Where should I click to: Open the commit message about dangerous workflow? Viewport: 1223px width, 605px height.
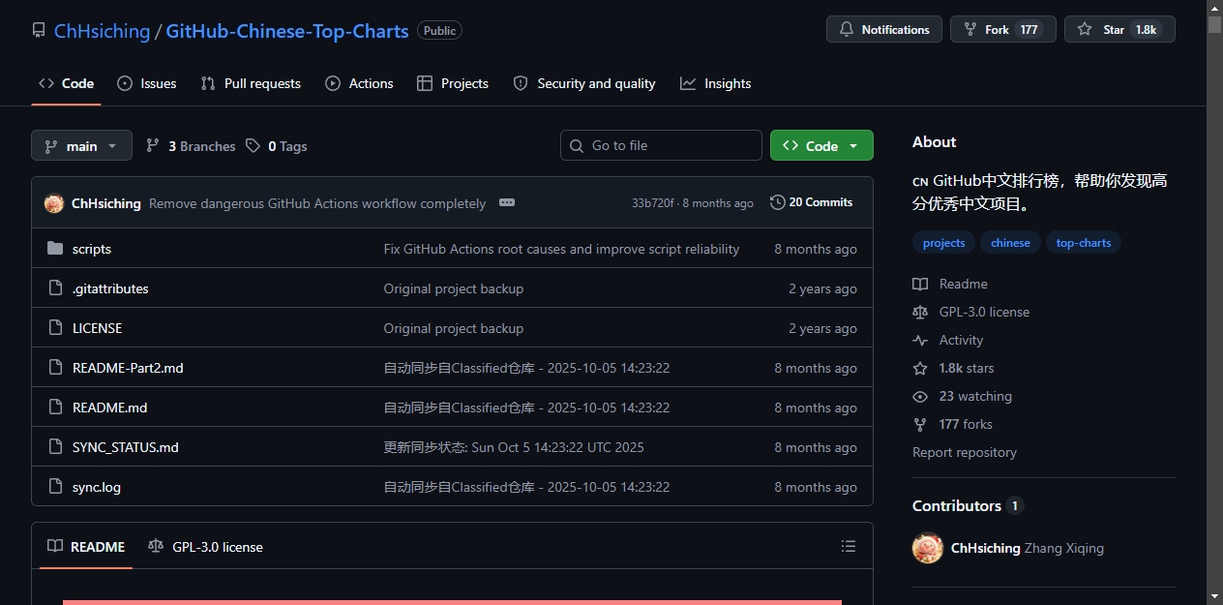(317, 203)
